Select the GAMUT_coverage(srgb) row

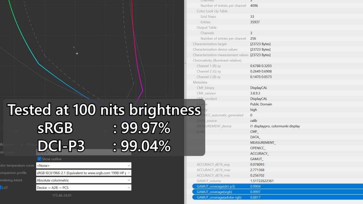[x=278, y=192]
